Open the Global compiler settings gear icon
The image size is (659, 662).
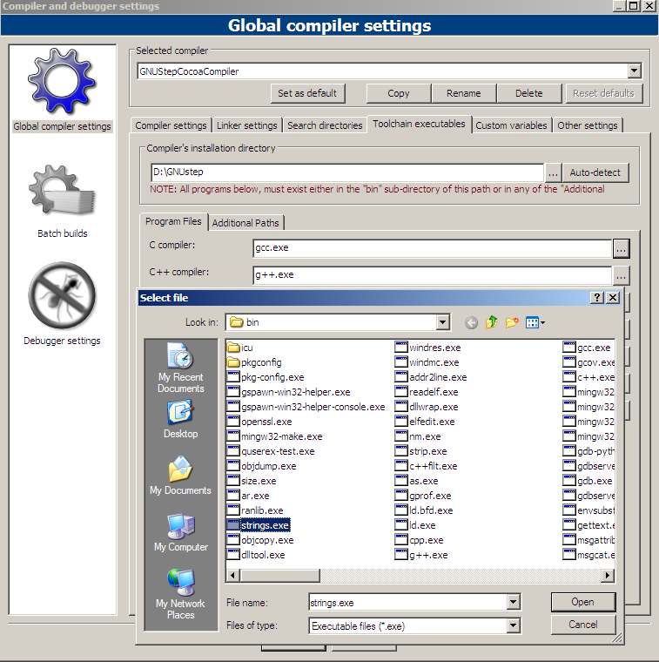tap(62, 81)
